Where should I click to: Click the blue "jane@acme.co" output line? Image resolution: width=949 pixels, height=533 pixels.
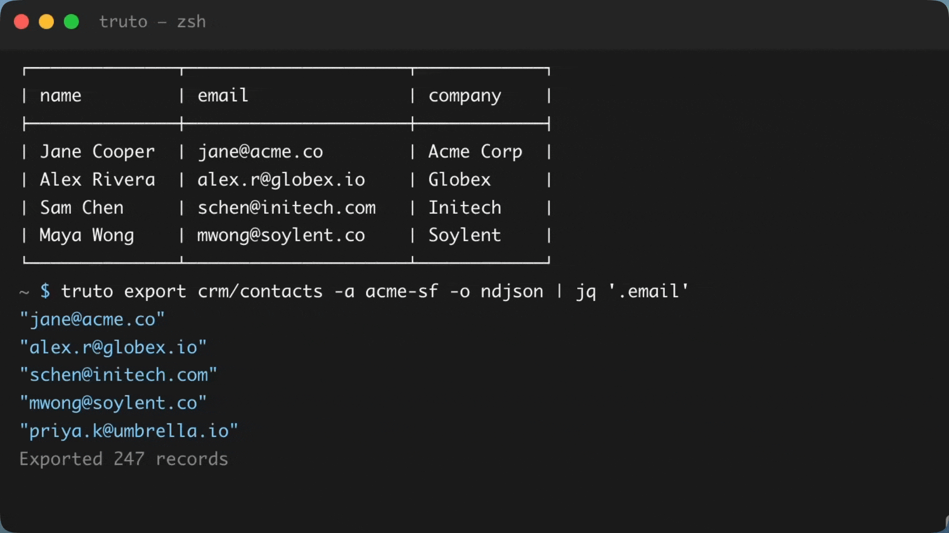coord(92,320)
